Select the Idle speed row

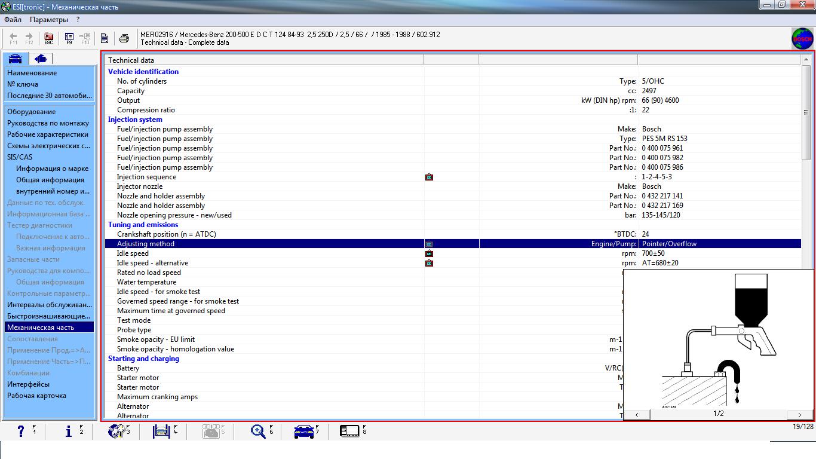coord(133,253)
